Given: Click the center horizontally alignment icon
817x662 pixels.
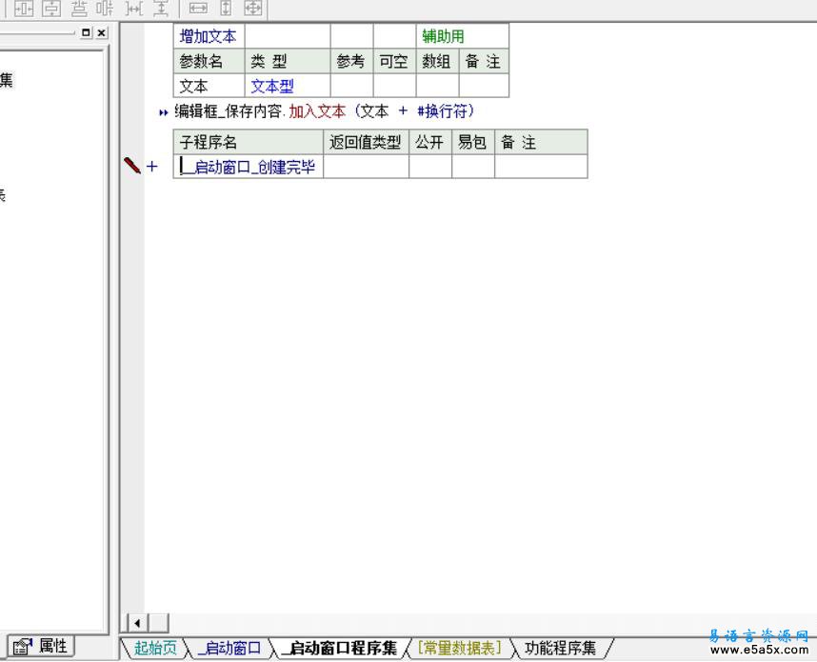Looking at the screenshot, I should (x=24, y=9).
